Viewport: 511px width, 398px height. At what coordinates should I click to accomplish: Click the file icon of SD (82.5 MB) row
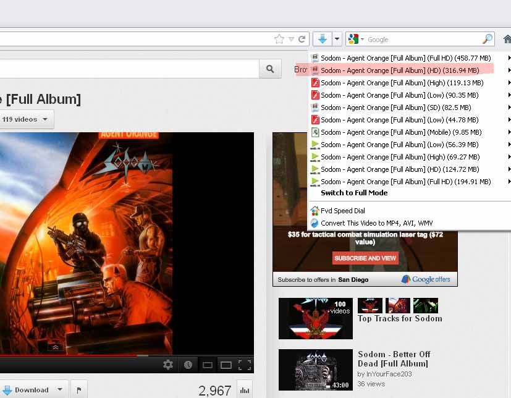(x=315, y=108)
